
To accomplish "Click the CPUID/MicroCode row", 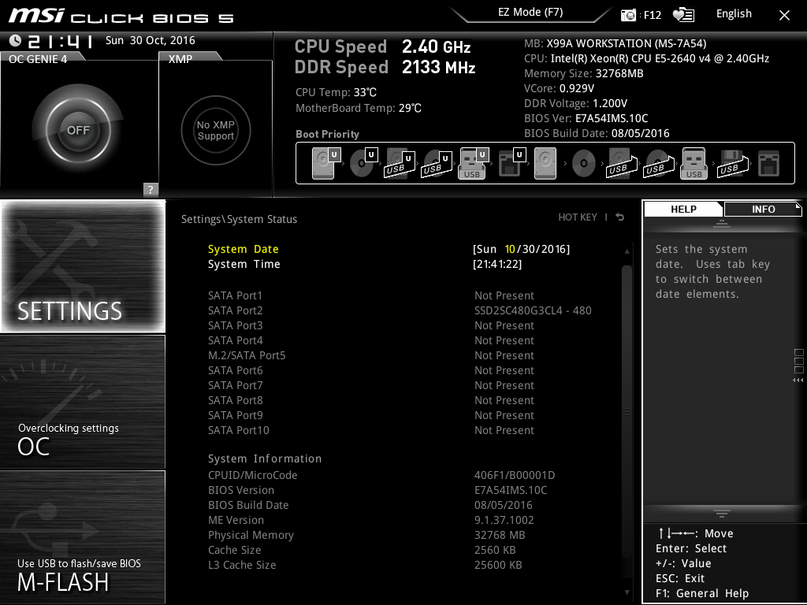I will [381, 475].
